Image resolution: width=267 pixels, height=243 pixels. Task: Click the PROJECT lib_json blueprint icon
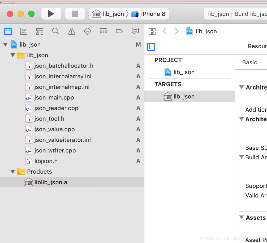[x=168, y=72]
